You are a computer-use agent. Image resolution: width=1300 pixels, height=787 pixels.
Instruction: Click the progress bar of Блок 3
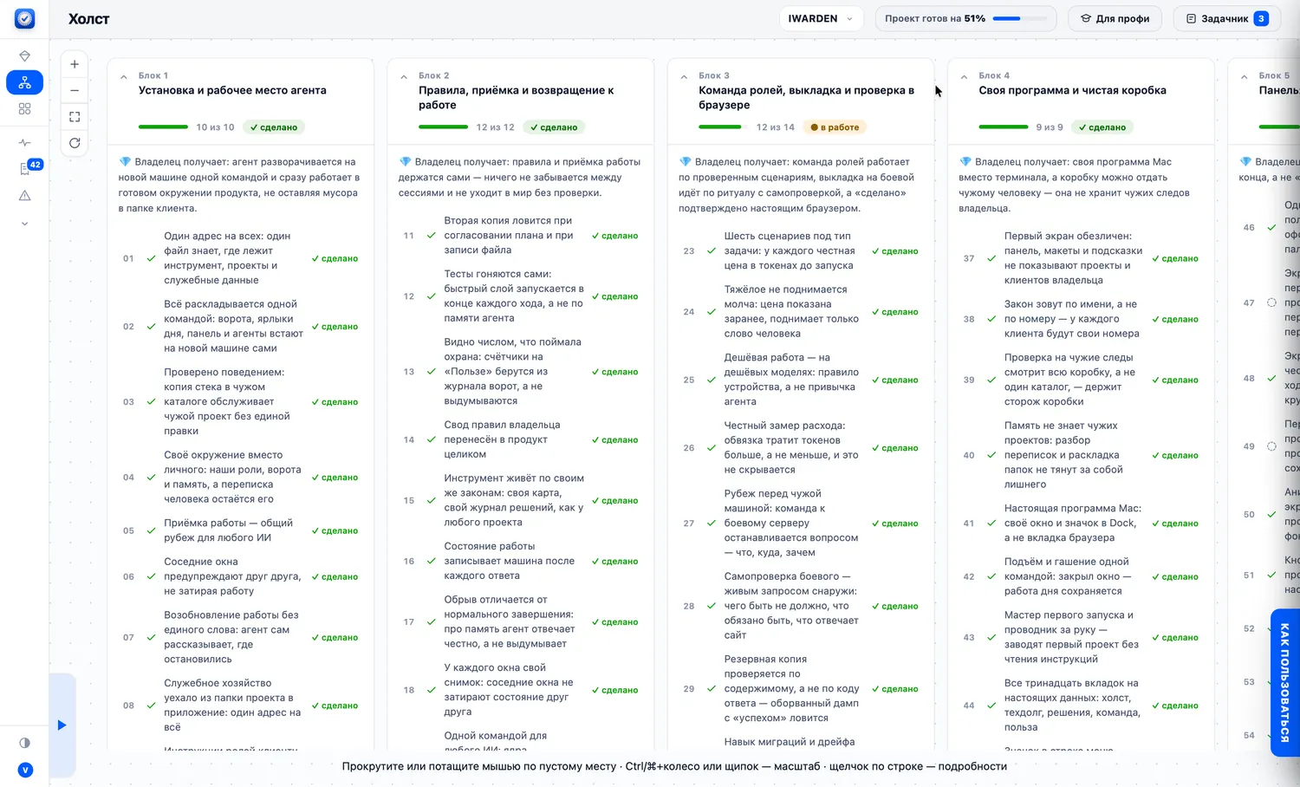pyautogui.click(x=723, y=127)
